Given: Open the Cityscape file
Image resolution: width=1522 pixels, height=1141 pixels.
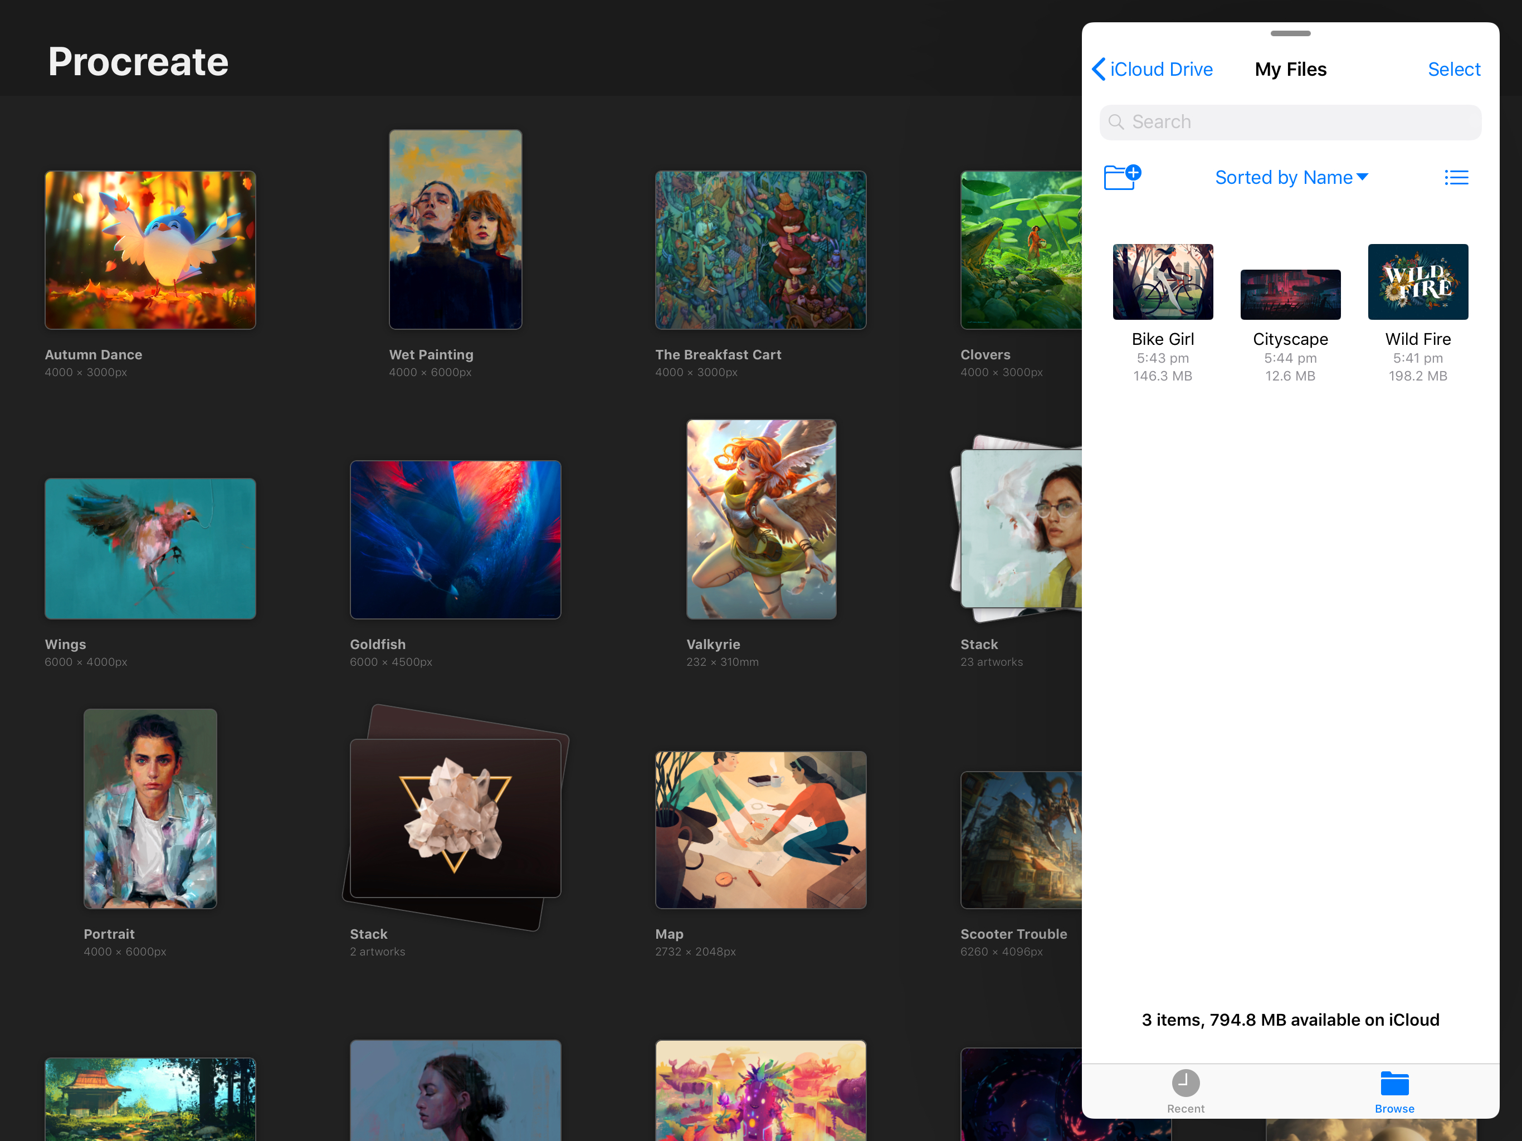Looking at the screenshot, I should pos(1290,295).
